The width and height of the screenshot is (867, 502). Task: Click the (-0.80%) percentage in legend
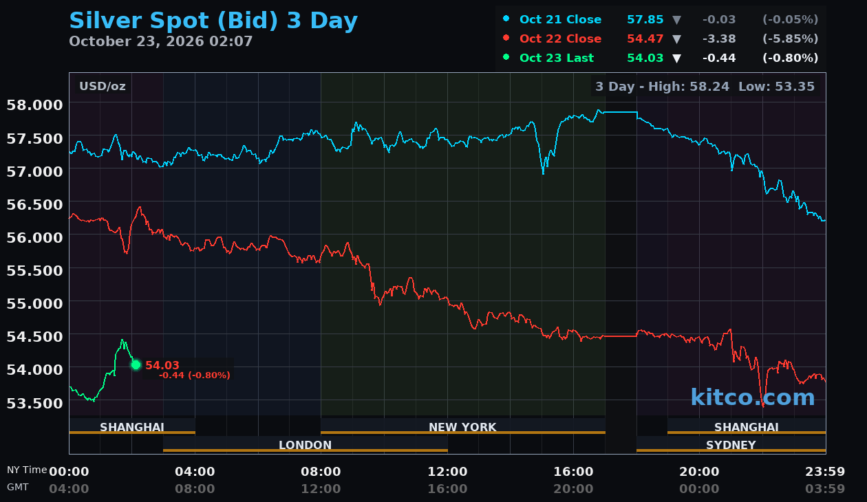[x=790, y=58]
